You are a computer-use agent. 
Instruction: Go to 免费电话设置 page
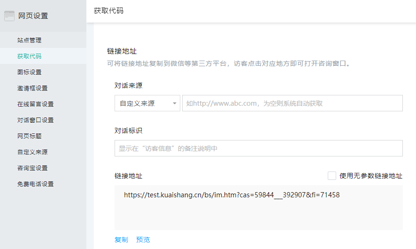pyautogui.click(x=35, y=184)
